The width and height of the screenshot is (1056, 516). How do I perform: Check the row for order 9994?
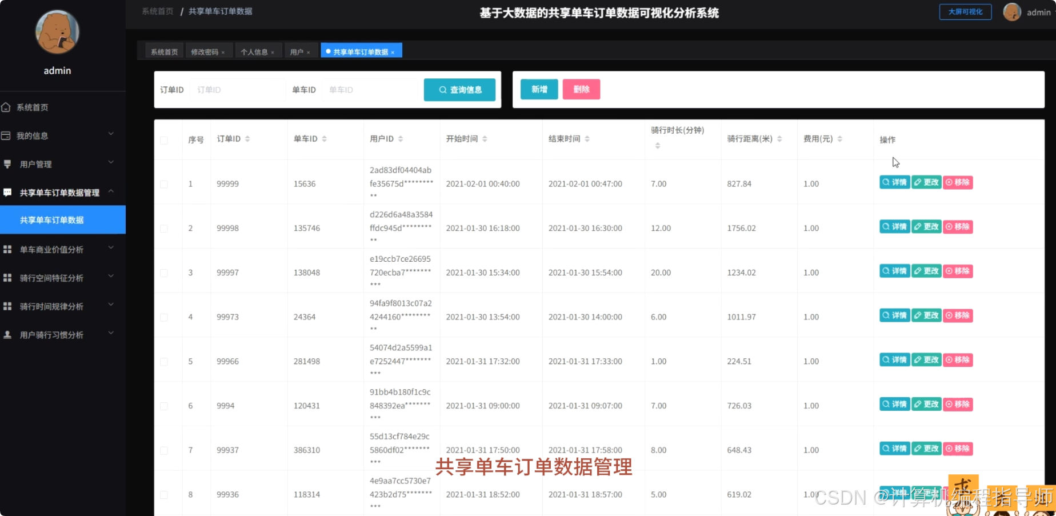click(164, 406)
